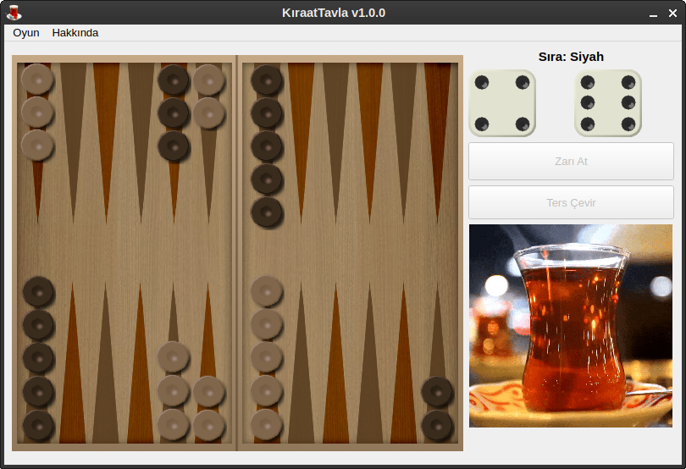Image resolution: width=686 pixels, height=469 pixels.
Task: Select the lowest dark checker in top-left three-stack
Action: (174, 146)
